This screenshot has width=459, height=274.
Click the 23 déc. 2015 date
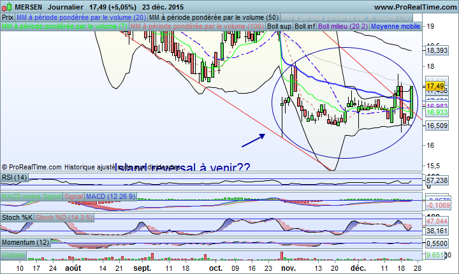163,7
